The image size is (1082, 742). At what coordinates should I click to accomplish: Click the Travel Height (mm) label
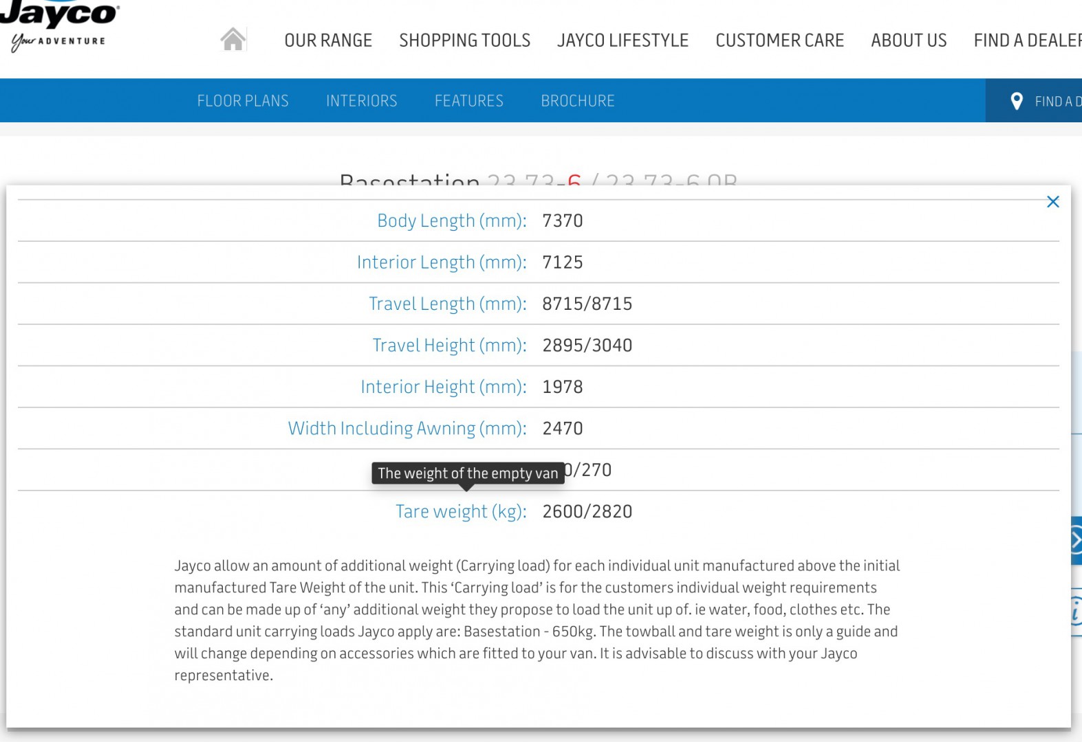coord(448,346)
